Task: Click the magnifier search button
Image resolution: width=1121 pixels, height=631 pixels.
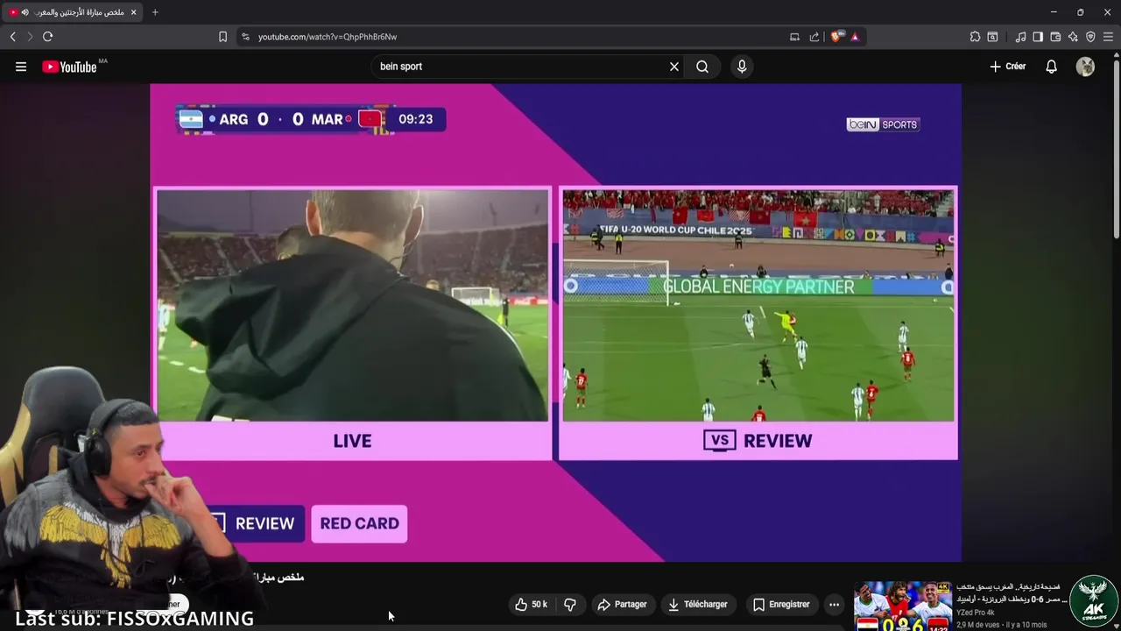Action: click(x=702, y=67)
